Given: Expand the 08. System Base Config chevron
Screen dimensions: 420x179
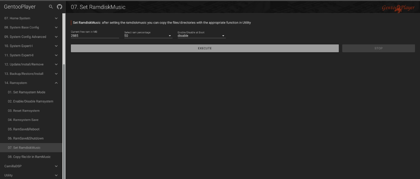Looking at the screenshot, I should click(x=56, y=27).
